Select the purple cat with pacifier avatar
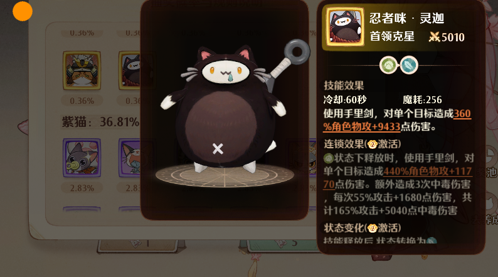Image resolution: width=498 pixels, height=277 pixels. tap(82, 158)
